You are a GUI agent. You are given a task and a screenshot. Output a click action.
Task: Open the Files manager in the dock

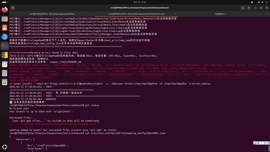[x=5, y=19]
